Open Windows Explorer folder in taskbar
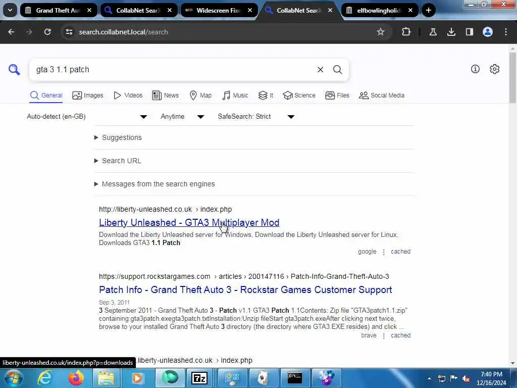 pos(106,378)
